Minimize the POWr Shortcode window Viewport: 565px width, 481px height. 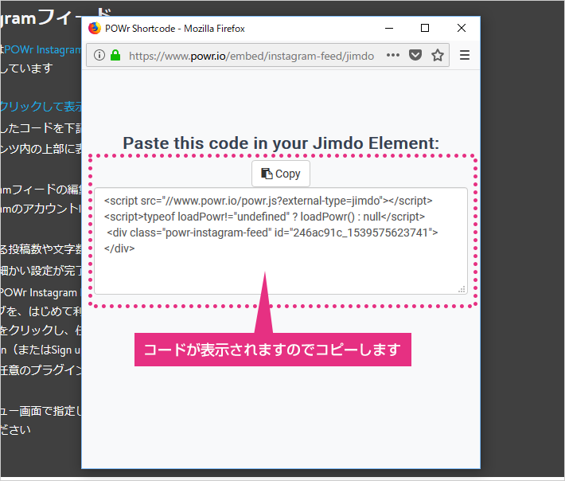coord(389,28)
